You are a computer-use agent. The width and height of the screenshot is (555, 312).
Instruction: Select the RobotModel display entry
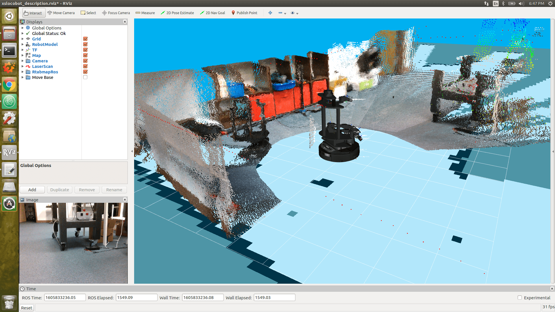[45, 44]
